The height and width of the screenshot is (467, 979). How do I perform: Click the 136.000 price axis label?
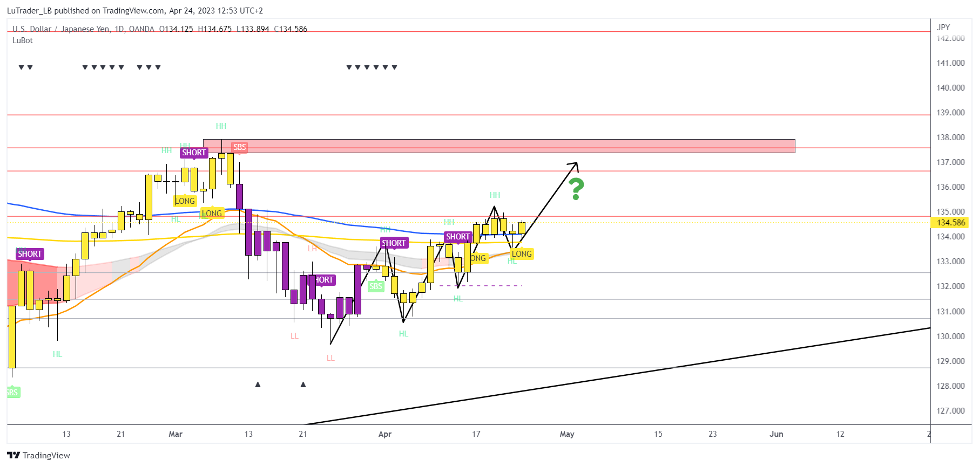950,187
